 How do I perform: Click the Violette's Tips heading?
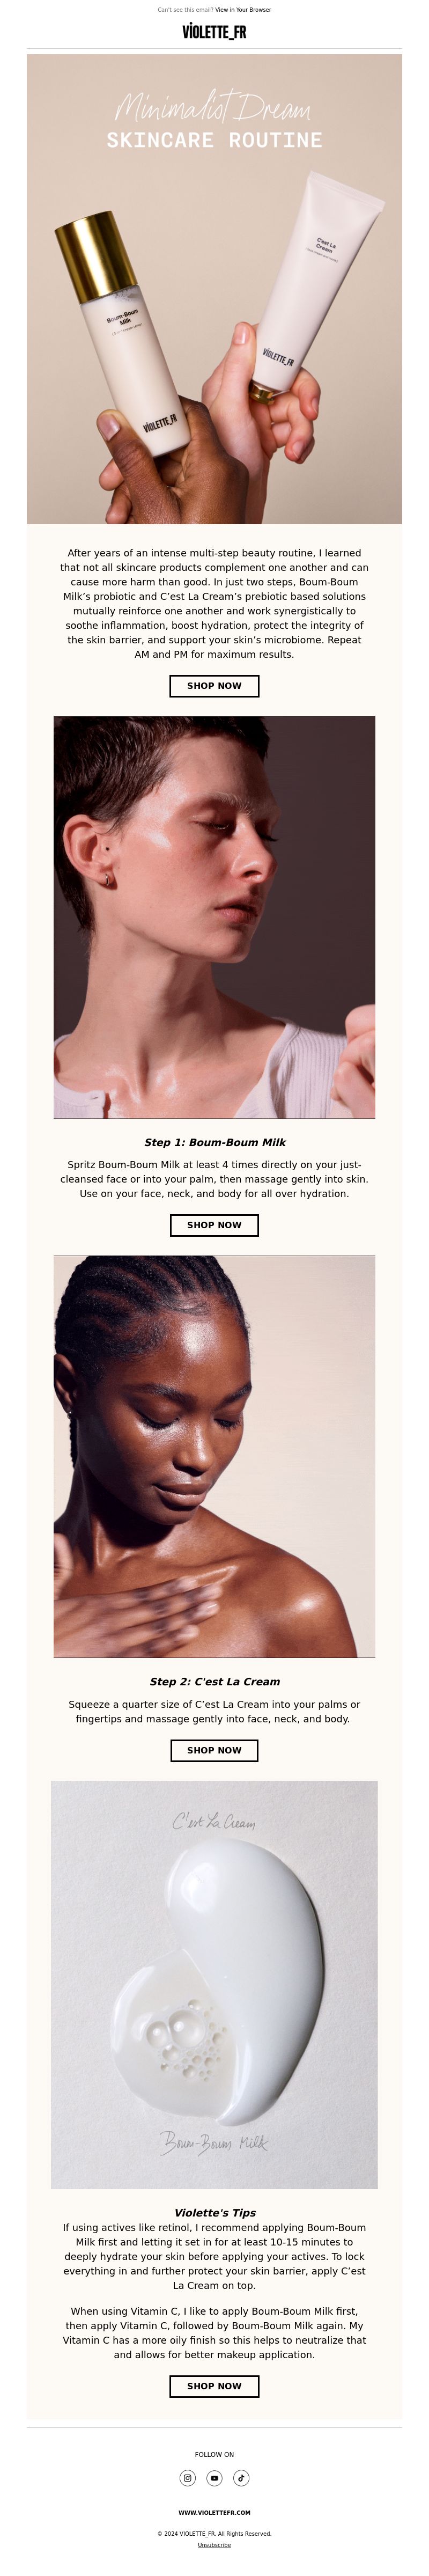click(x=214, y=2213)
